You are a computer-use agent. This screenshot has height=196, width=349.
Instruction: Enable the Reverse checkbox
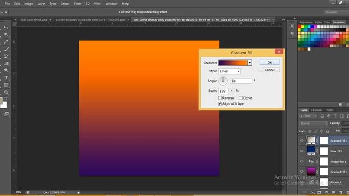click(x=220, y=98)
